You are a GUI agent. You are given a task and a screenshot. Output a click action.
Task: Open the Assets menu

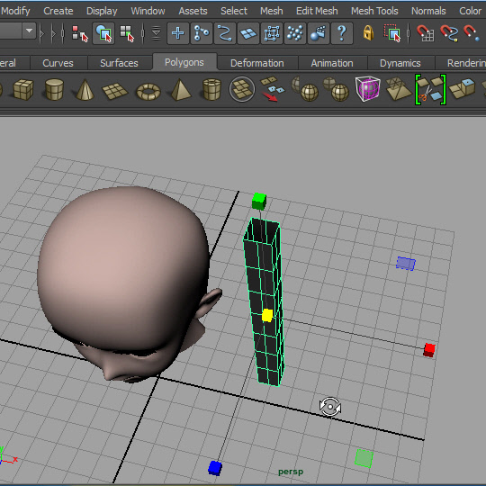coord(193,11)
